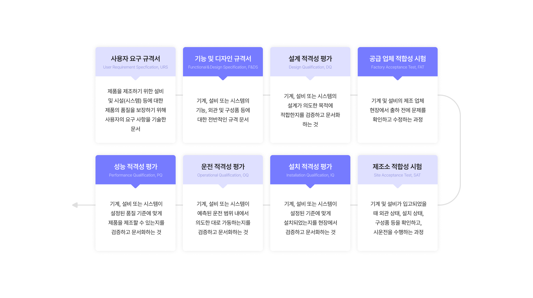Click the 운전 적격성 평가 heading
Screen dimensions: 533x298
click(x=223, y=167)
